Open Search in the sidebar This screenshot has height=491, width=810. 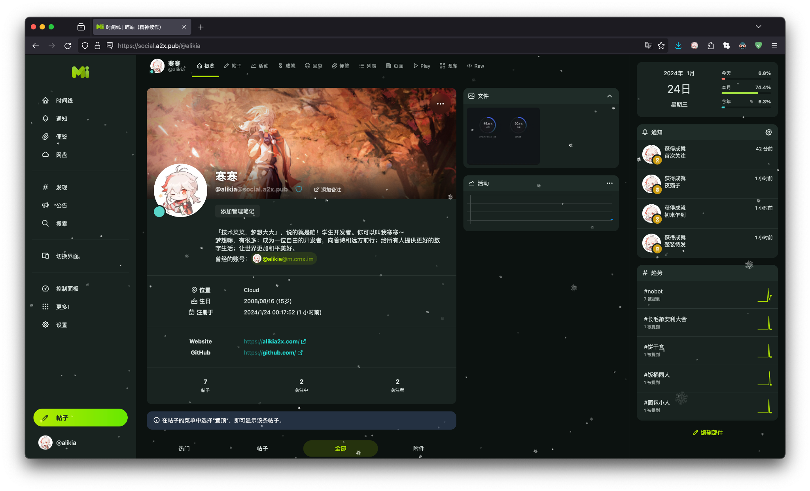[62, 223]
